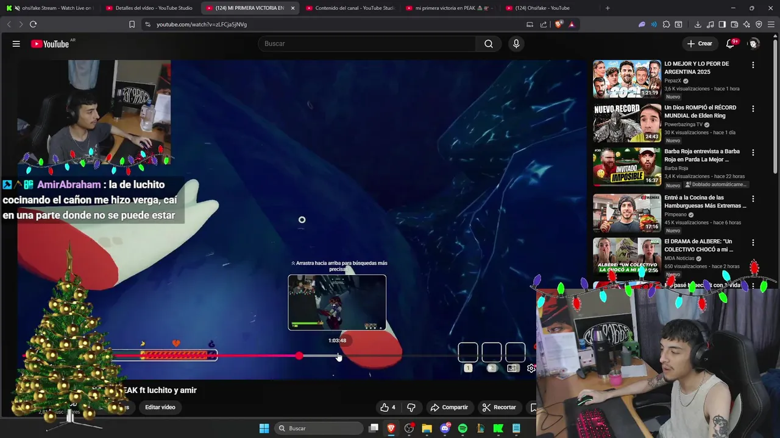
Task: Reload the page with the browser refresh button
Action: click(x=33, y=24)
